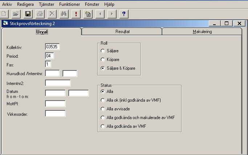This screenshot has height=155, width=248.
Task: Click the Fas input field
Action: 48,64
